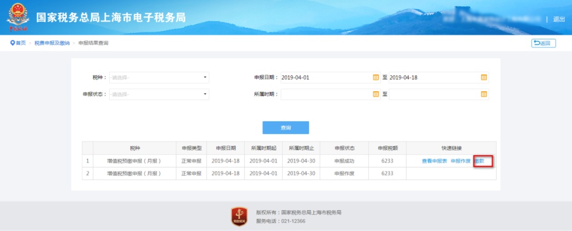
Task: Select the second row 申报作废 status cell
Action: pos(344,173)
